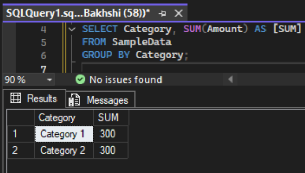Click the left arrow of horizontal scrollbar
This screenshot has height=173, width=305.
230,79
